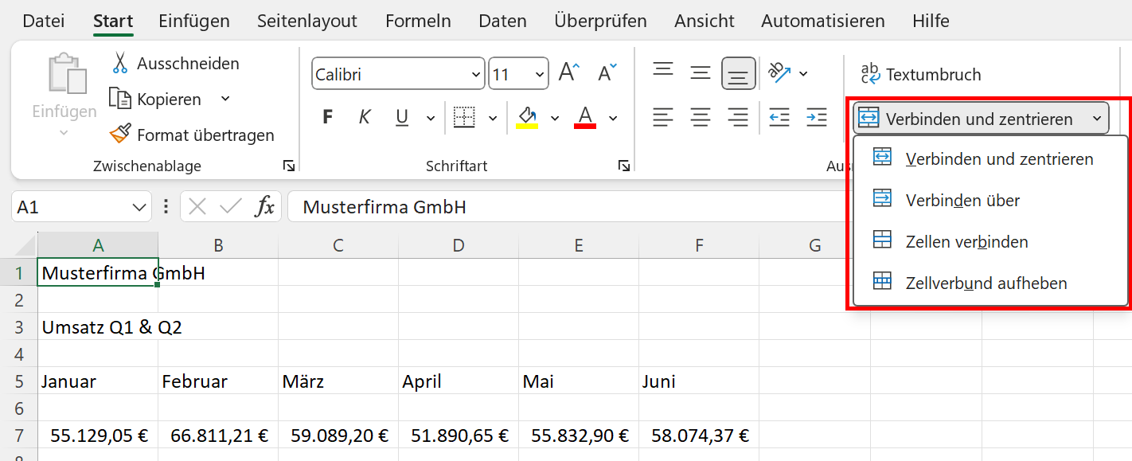Screen dimensions: 1132x461
Task: Switch to the Automatisieren tab
Action: pyautogui.click(x=822, y=21)
